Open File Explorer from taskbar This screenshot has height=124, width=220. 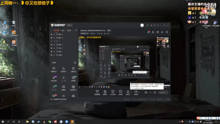(x=27, y=122)
